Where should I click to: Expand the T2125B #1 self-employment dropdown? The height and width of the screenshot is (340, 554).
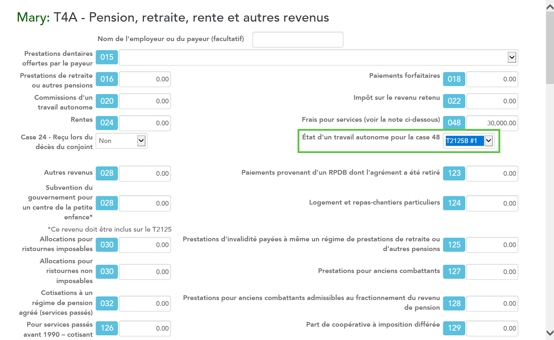488,141
